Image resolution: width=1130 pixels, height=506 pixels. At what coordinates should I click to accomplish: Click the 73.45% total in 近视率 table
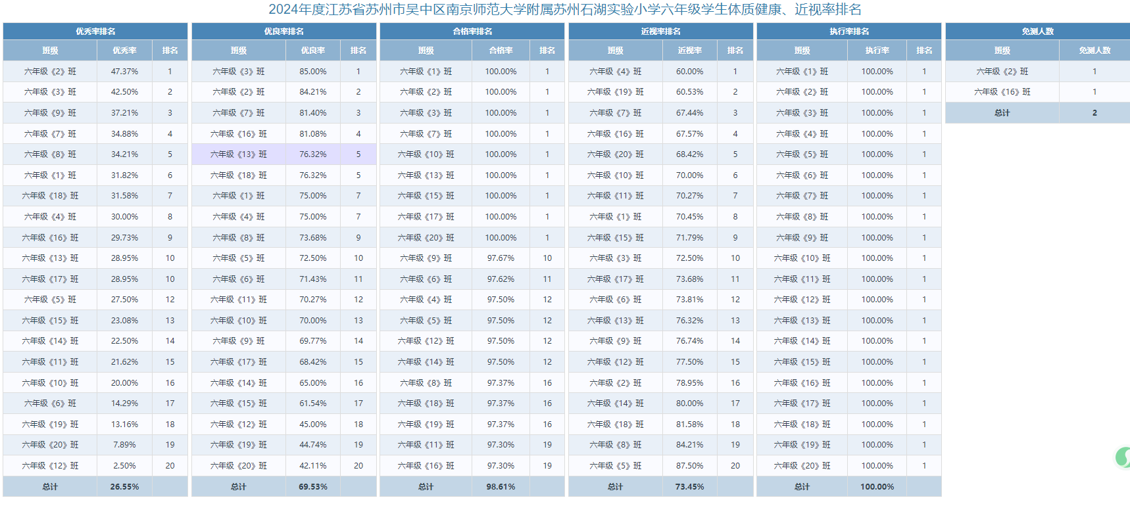coord(689,487)
